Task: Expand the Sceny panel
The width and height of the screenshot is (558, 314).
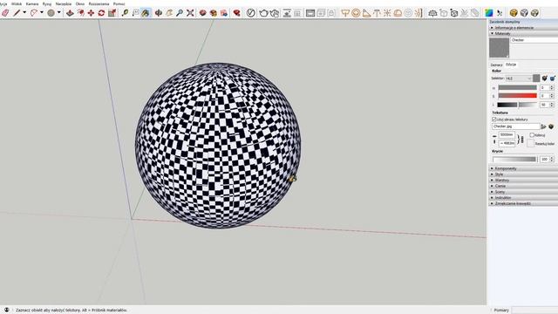Action: click(523, 192)
